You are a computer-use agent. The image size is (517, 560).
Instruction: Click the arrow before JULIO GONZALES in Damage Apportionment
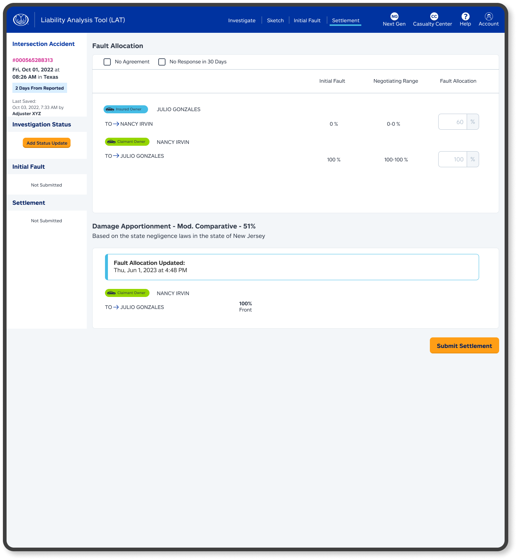pyautogui.click(x=116, y=307)
